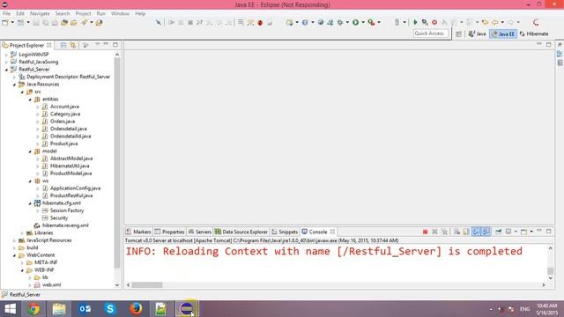The image size is (564, 317).
Task: Open the Help menu
Action: [x=140, y=13]
